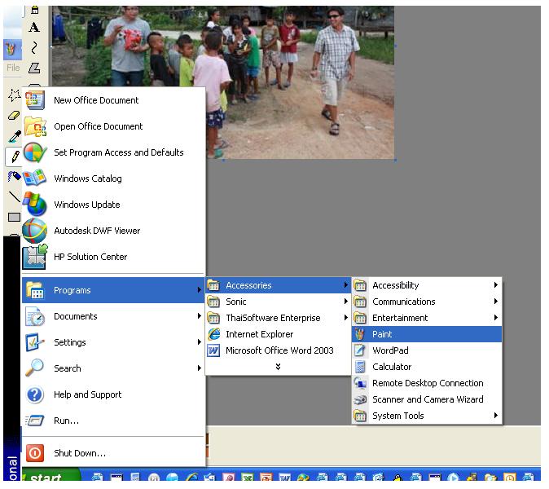This screenshot has height=489, width=549.
Task: Open Microsoft Office Word 2003
Action: pyautogui.click(x=279, y=350)
